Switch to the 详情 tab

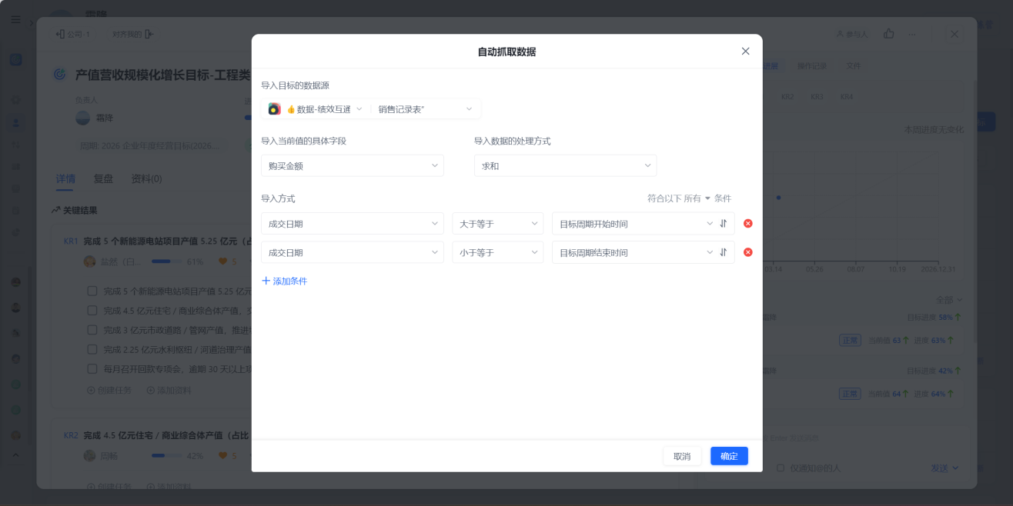pyautogui.click(x=65, y=178)
